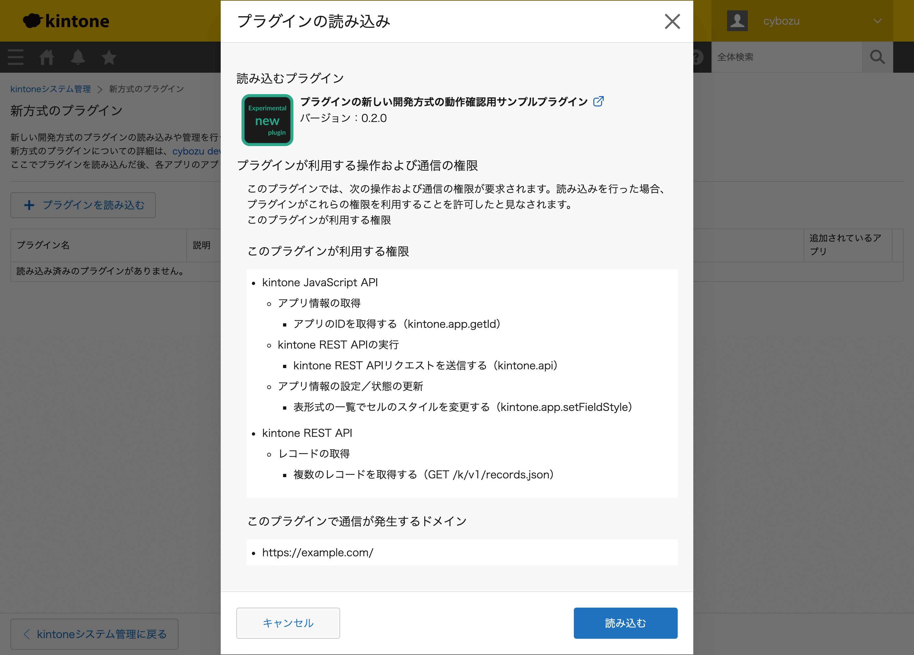Click the GET /k/v1/records.json line

point(424,475)
